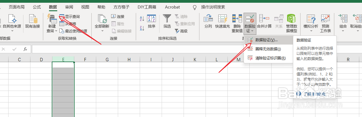Image resolution: width=362 pixels, height=117 pixels.
Task: Switch to the 公式 tab
Action: tap(37, 7)
